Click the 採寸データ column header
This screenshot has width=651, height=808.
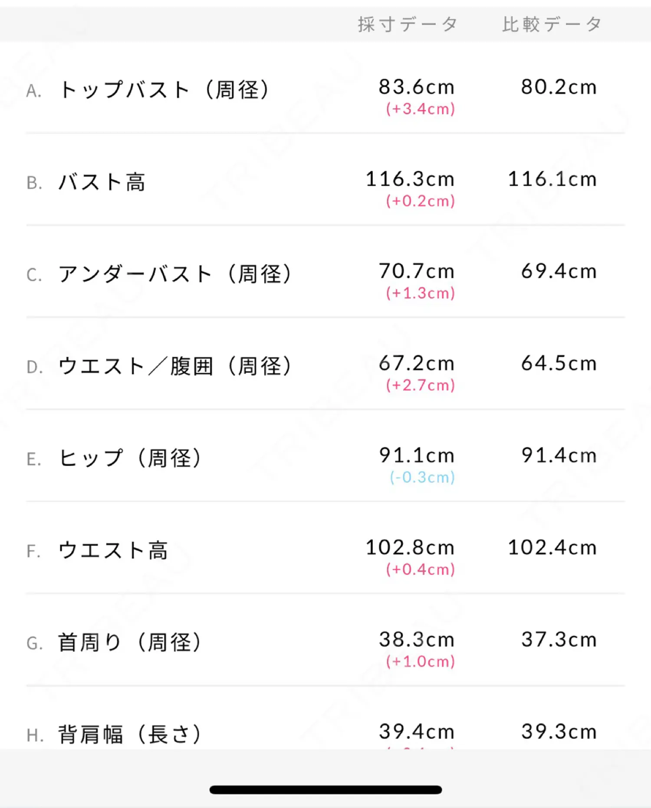click(x=407, y=24)
